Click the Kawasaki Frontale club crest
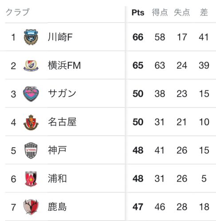 coord(31,37)
